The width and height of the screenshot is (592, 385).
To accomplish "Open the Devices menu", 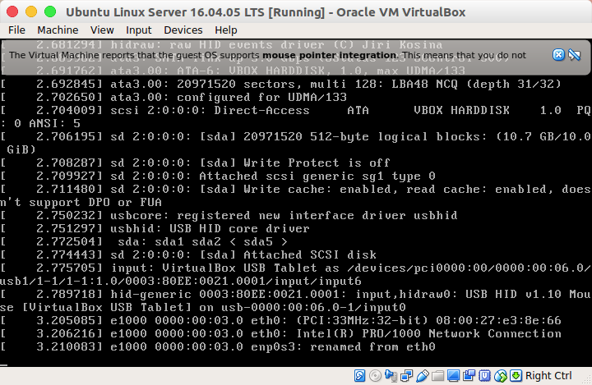I will tap(183, 30).
